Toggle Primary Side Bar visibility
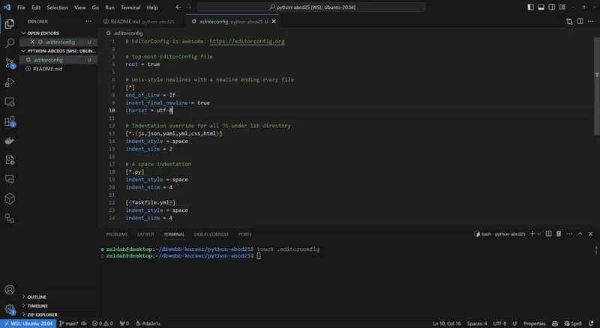This screenshot has width=600, height=328. pyautogui.click(x=530, y=7)
